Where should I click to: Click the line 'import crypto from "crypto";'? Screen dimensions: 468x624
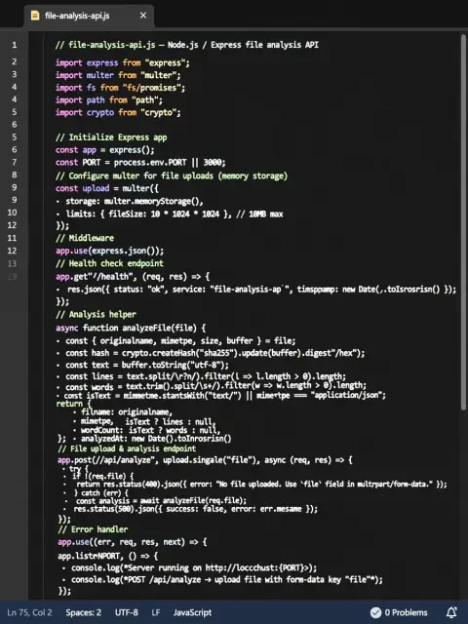tap(118, 113)
